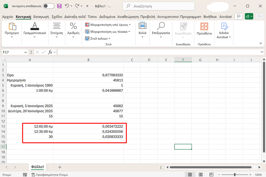This screenshot has width=266, height=177.
Task: Click the green share button
Action: tap(249, 16)
